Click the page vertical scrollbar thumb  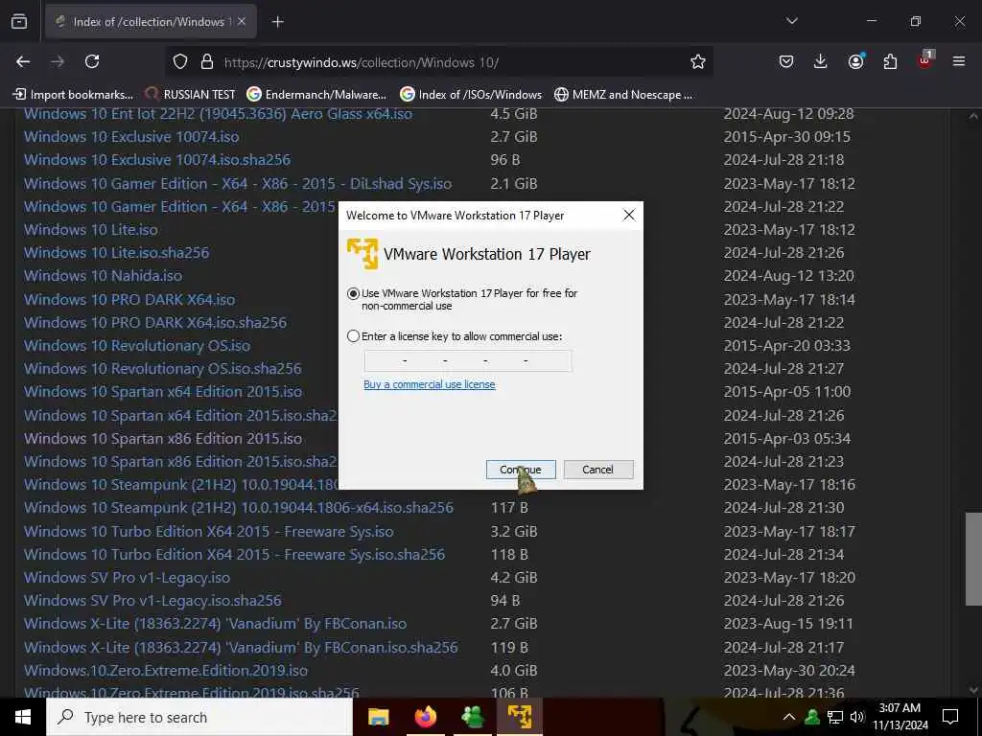tap(972, 559)
